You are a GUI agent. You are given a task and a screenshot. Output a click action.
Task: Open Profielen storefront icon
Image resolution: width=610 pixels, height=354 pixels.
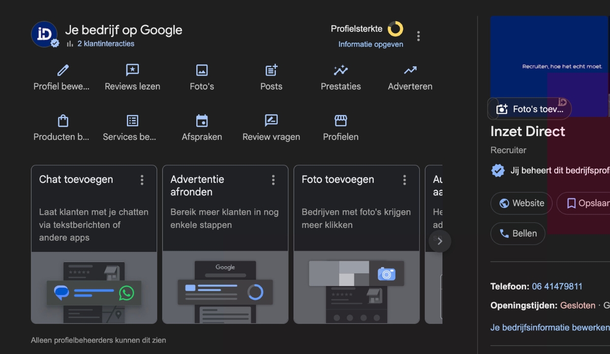point(340,121)
